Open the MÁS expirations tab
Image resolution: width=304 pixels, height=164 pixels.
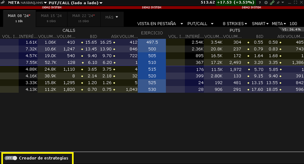coord(112,17)
